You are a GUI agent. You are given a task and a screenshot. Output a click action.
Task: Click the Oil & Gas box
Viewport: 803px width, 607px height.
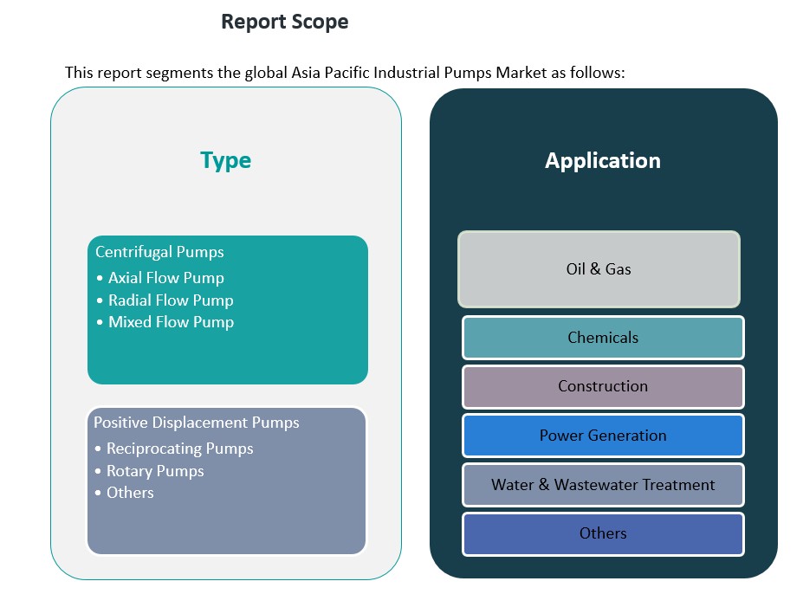click(x=599, y=269)
